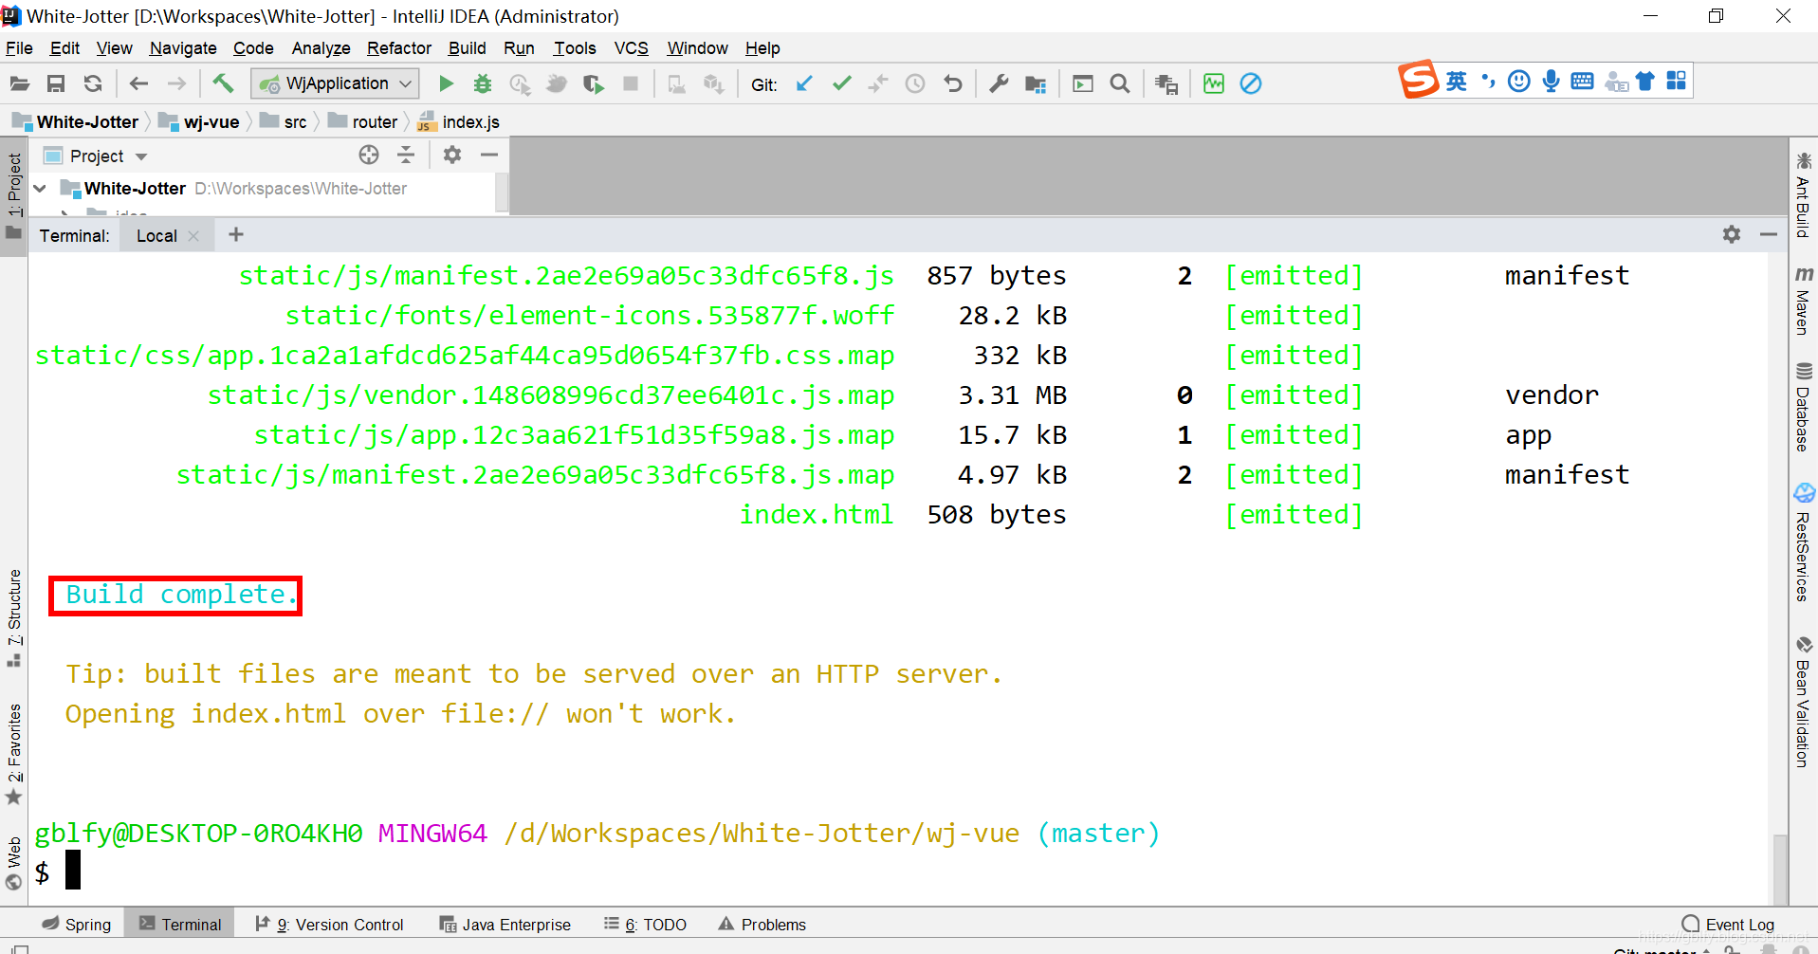The image size is (1818, 954).
Task: Open the Java Enterprise tool window
Action: pyautogui.click(x=505, y=925)
